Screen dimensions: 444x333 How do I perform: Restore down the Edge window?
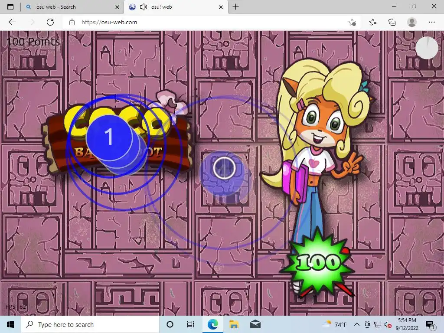click(x=414, y=6)
